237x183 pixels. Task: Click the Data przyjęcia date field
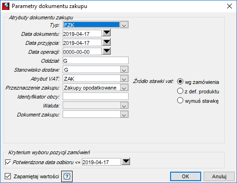point(82,42)
